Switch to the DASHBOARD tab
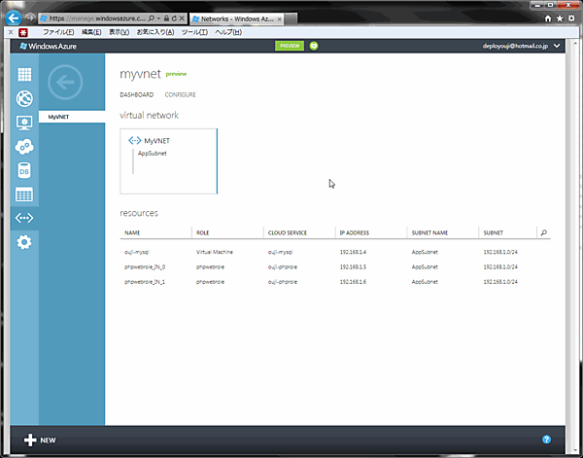The image size is (583, 458). pos(136,94)
